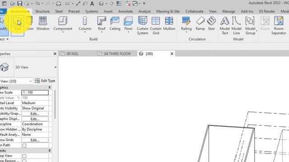Select the Room Separator tool
289x162 pixels.
point(279,25)
